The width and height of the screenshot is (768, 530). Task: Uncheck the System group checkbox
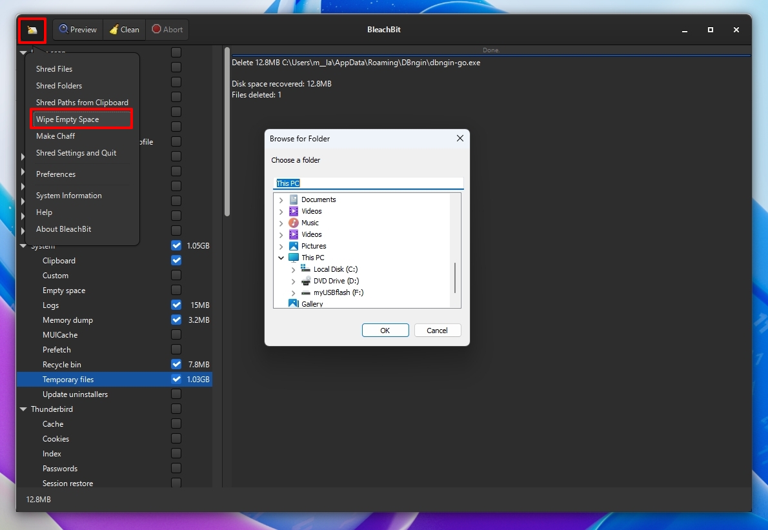point(176,245)
